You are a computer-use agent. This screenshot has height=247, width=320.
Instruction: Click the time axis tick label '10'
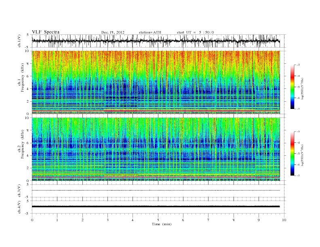[x=284, y=220]
